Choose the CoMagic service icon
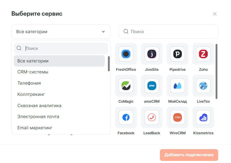The image size is (231, 163). coord(126,86)
